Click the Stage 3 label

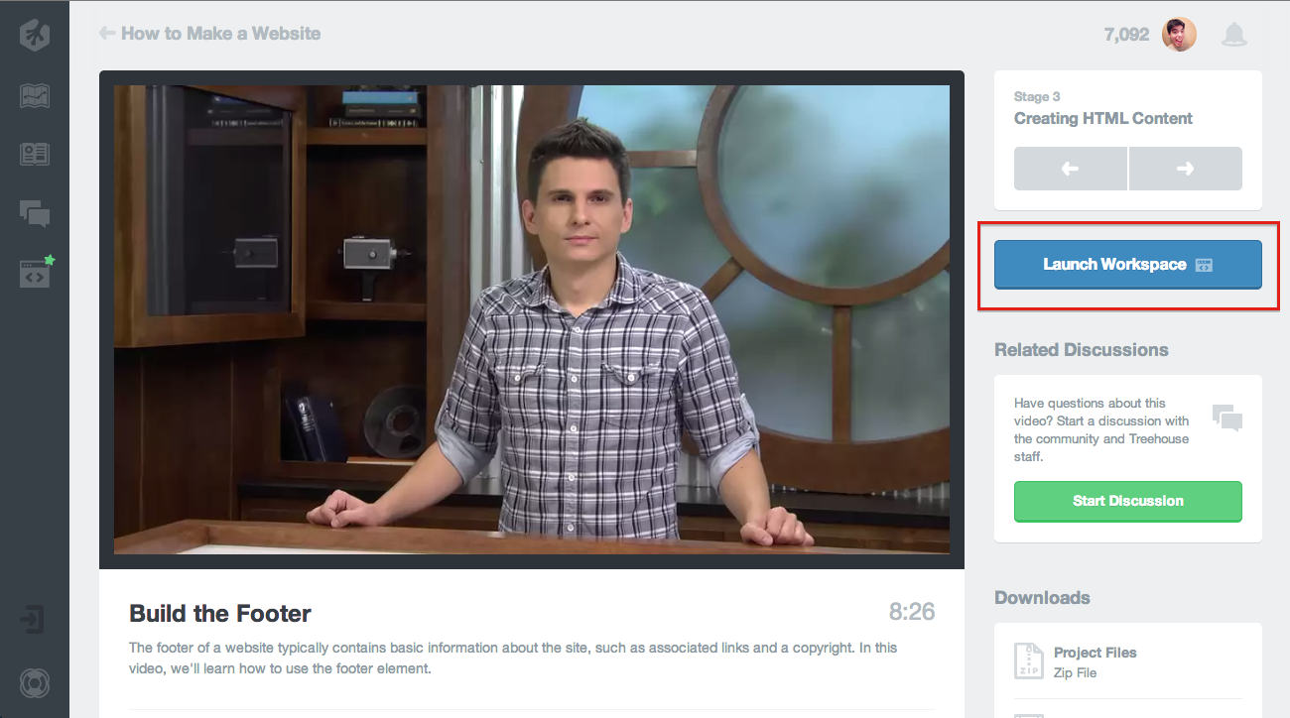[1037, 96]
